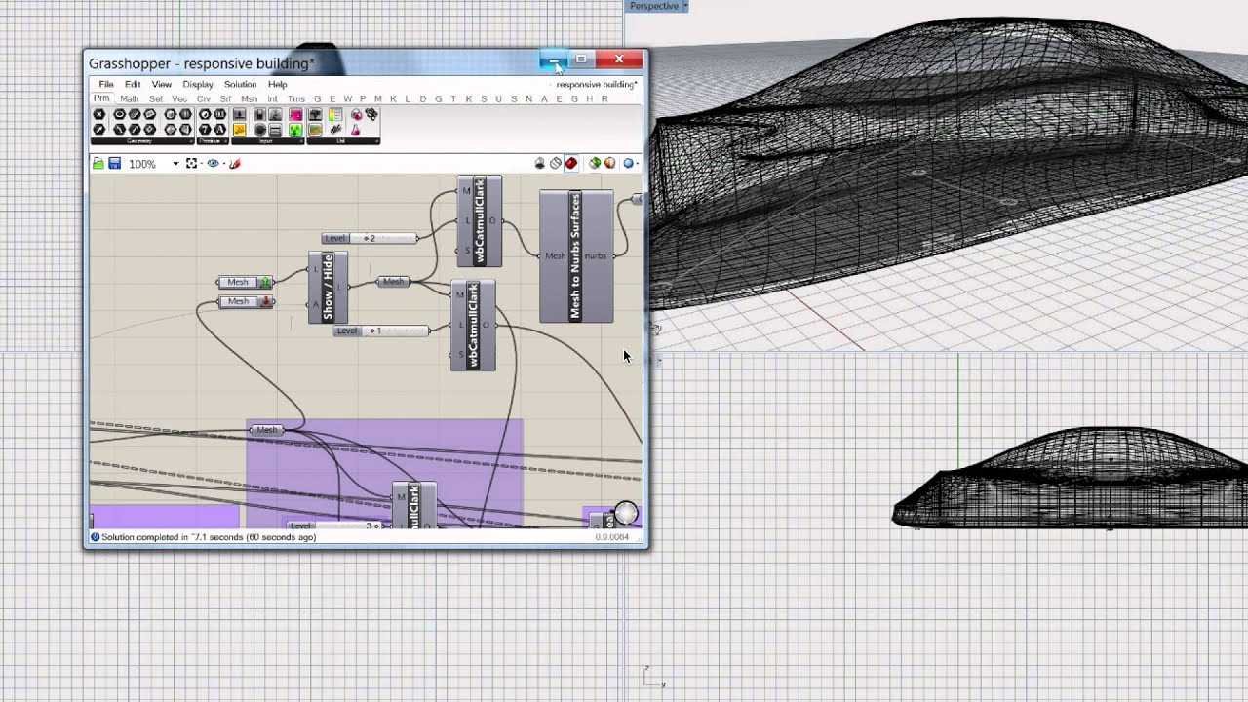Viewport: 1248px width, 702px height.
Task: Click the blue preview mesh quality sphere
Action: pos(628,163)
